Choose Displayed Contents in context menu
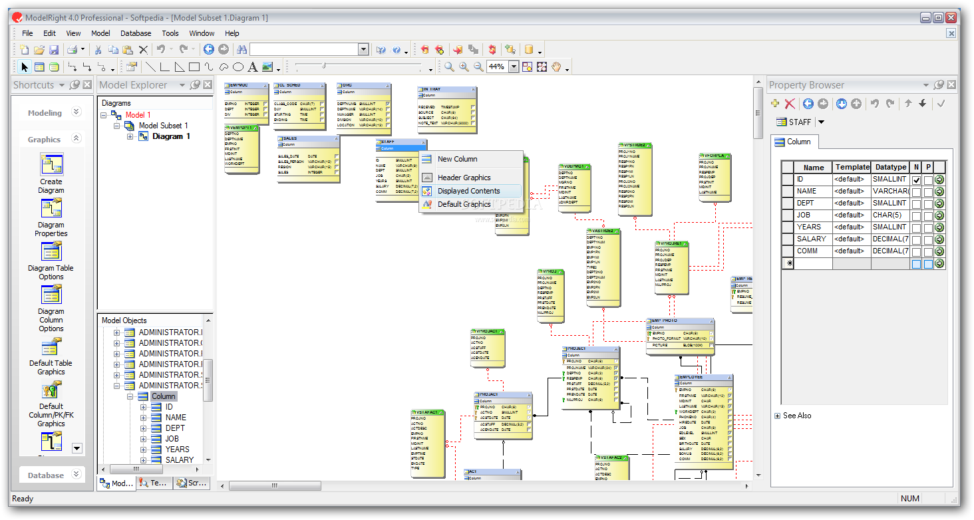Viewport: 974px width, 520px height. [470, 191]
